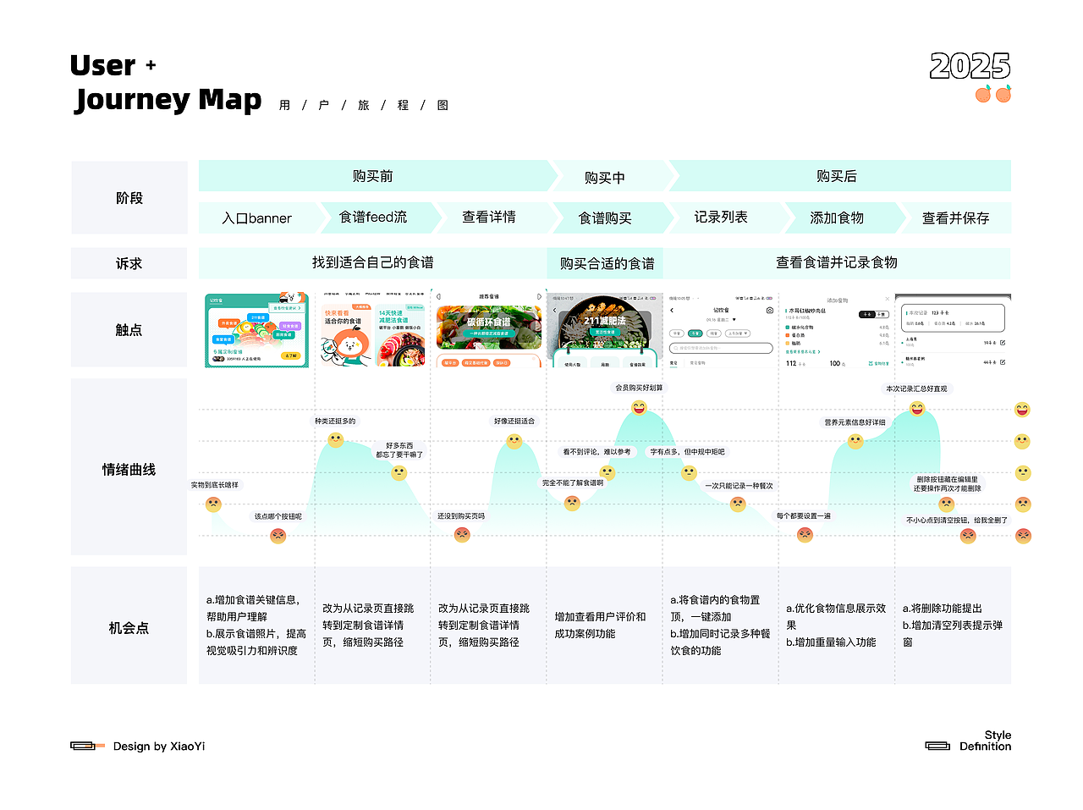The image size is (1083, 810).
Task: Switch units to 千焦 in 添加食物
Action: [x=882, y=315]
